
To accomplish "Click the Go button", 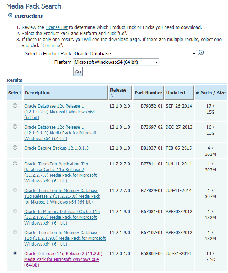I will point(78,72).
